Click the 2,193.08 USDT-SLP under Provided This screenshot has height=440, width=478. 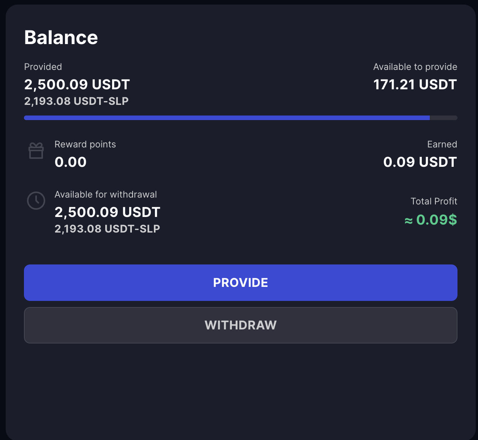click(x=76, y=101)
